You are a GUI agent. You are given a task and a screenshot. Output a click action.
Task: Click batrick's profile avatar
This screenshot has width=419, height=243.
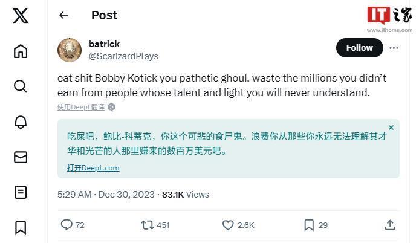pyautogui.click(x=70, y=50)
